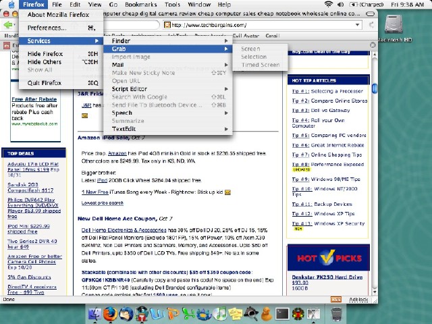The width and height of the screenshot is (432, 324).
Task: Click the green Back arrow in Firefox
Action: tap(7, 25)
